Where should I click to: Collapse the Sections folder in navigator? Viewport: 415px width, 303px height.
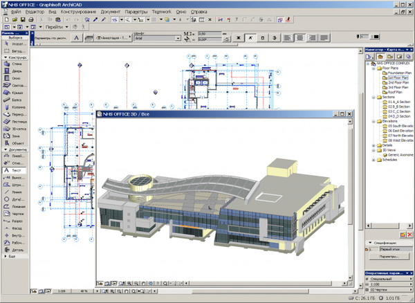(373, 98)
